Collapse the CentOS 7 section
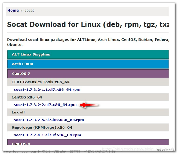Viewport: 178px width, 154px height. point(88,74)
